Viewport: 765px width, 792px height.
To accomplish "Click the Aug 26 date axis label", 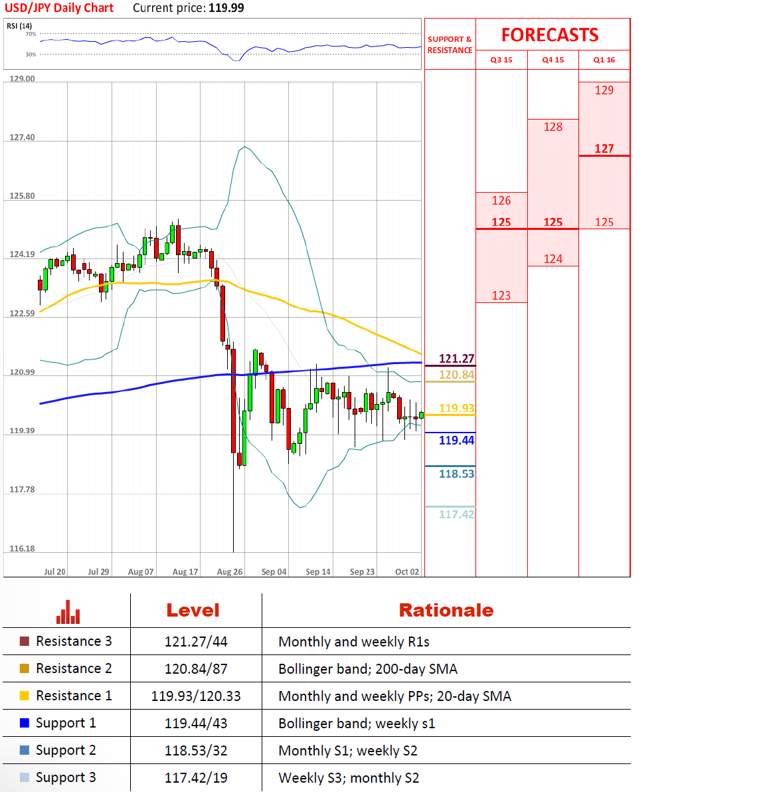I will tap(230, 572).
